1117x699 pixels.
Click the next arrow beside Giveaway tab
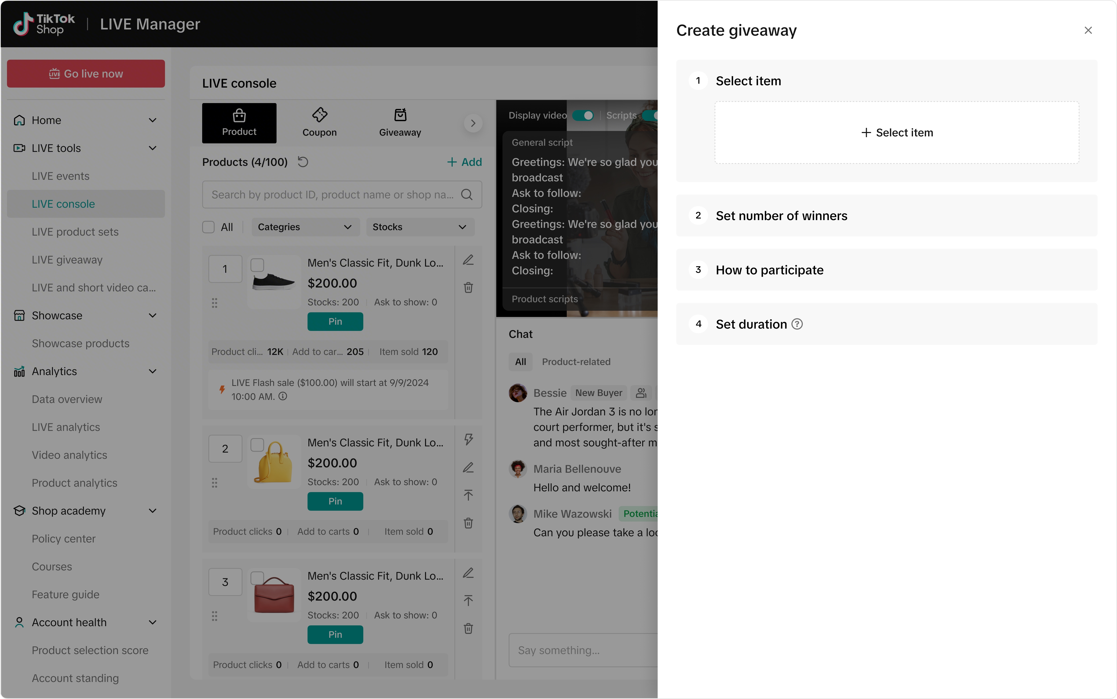pyautogui.click(x=473, y=123)
